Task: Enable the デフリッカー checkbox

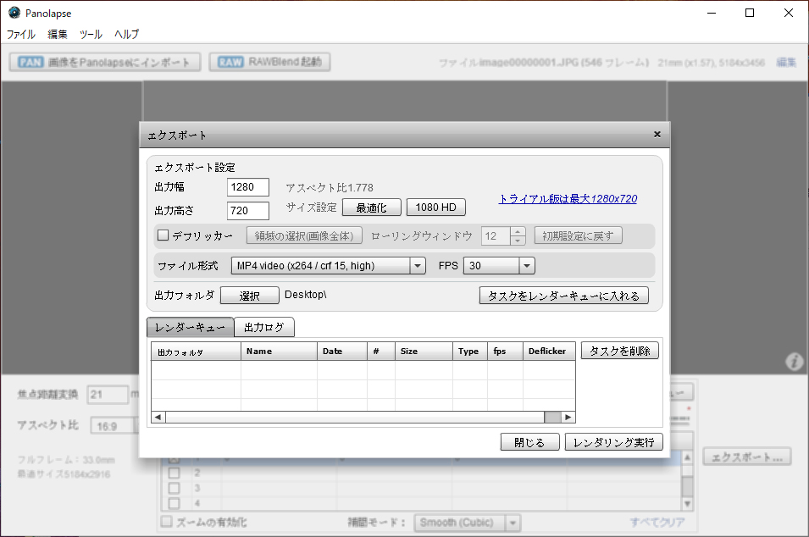Action: click(164, 235)
